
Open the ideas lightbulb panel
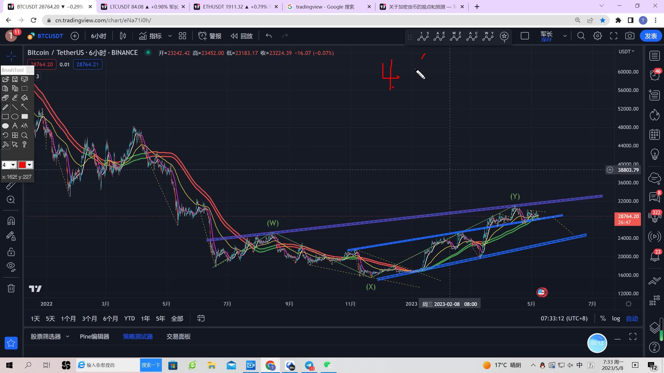(654, 154)
